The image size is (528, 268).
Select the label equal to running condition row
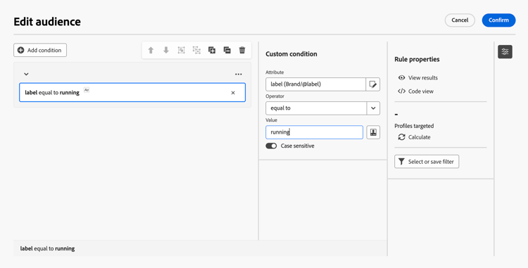pos(132,92)
